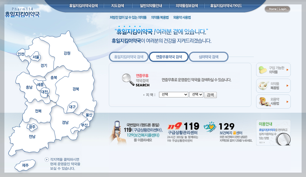
Task: Open 지도검색 in top menu
Action: 117,6
